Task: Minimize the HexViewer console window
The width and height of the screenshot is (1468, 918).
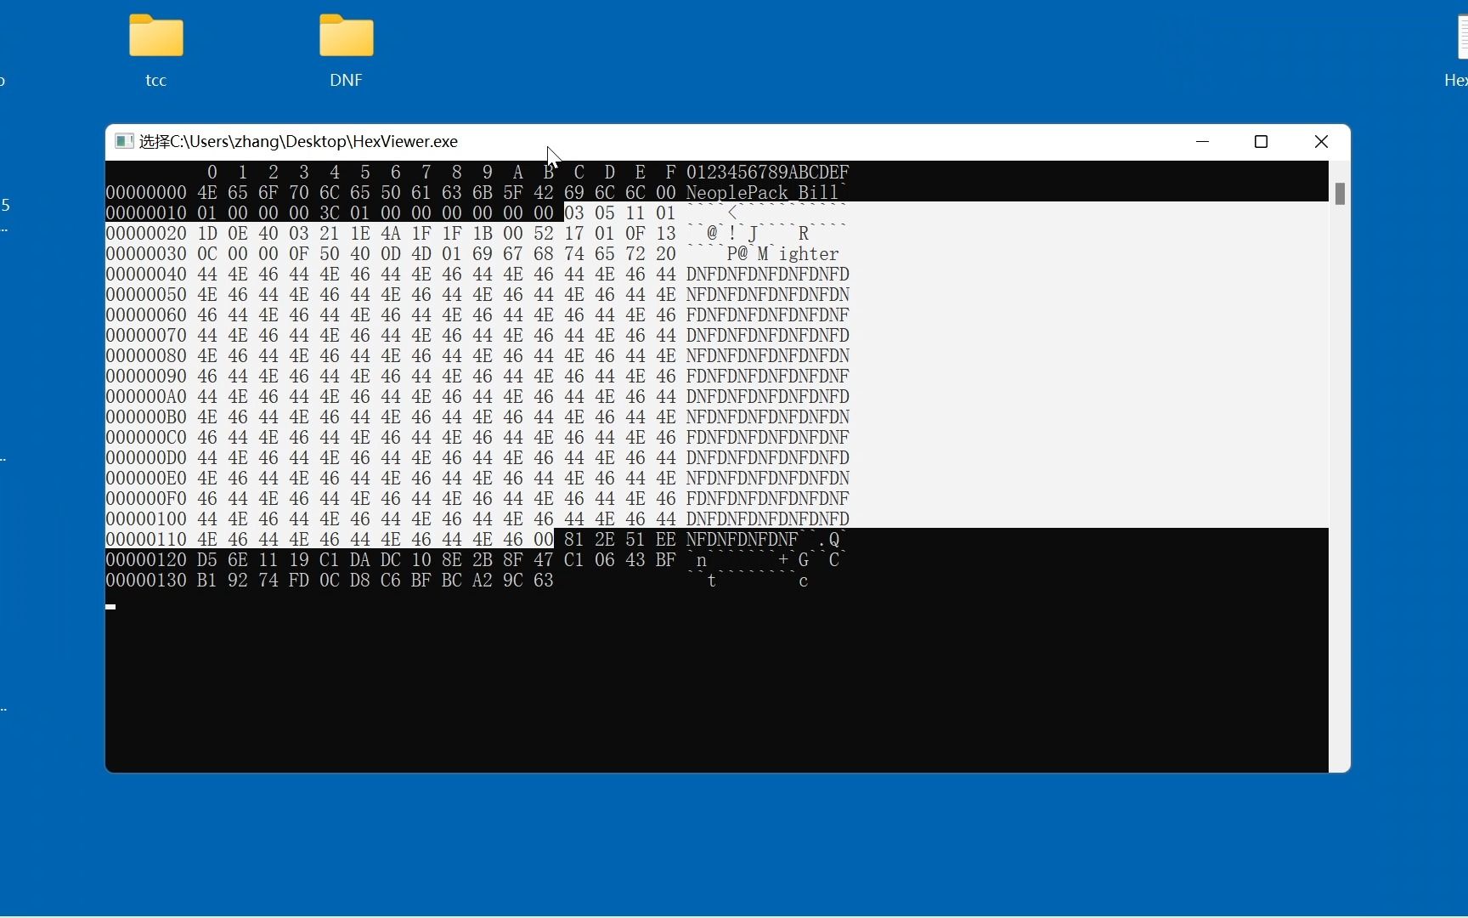Action: coord(1202,141)
